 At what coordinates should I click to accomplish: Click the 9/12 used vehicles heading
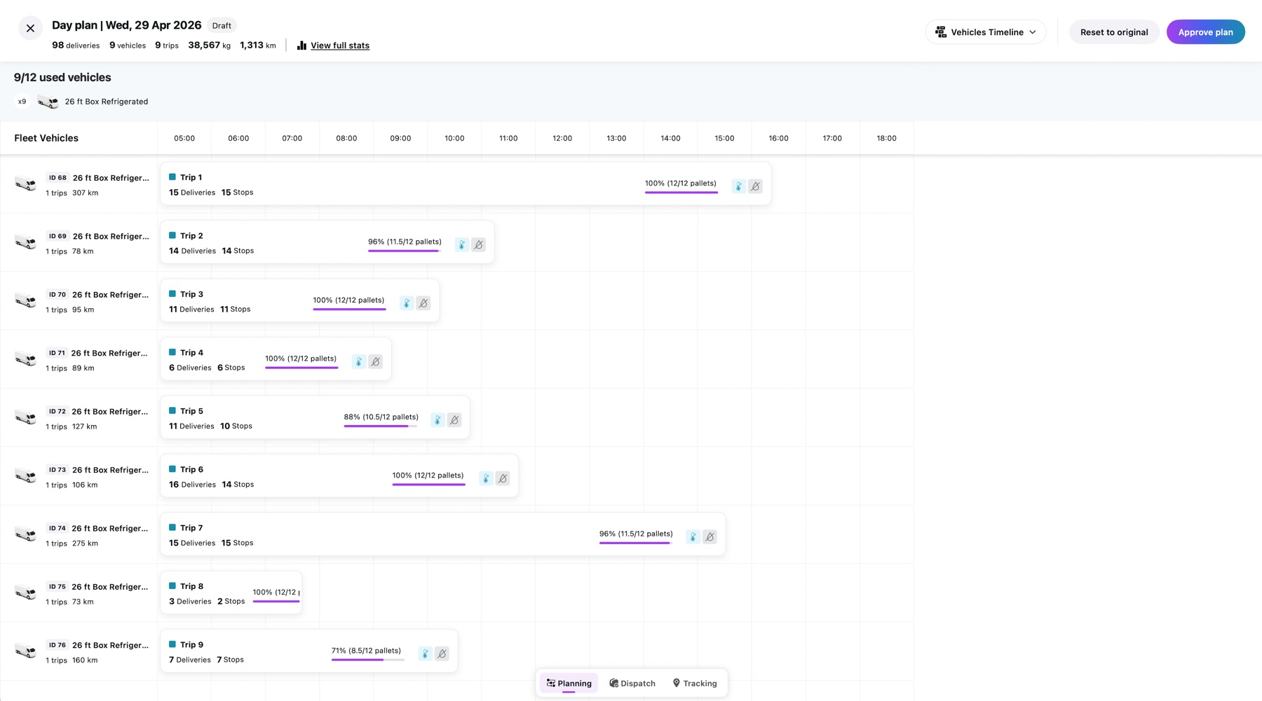click(x=62, y=77)
